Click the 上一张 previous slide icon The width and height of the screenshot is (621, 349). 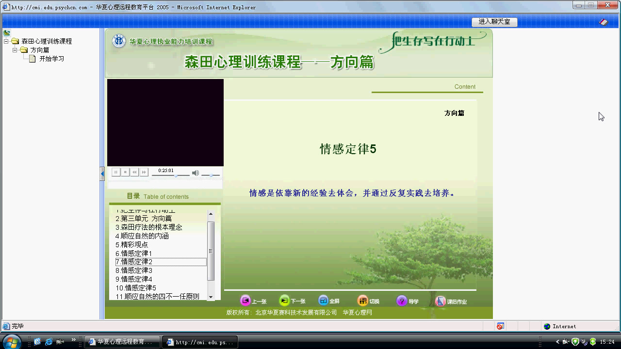[x=245, y=301]
